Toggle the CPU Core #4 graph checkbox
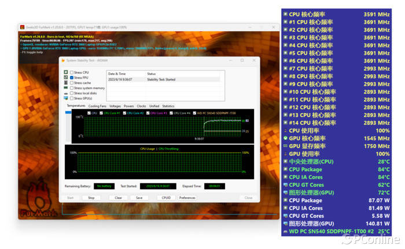Screen dimensions: 405x249 (x=171, y=113)
